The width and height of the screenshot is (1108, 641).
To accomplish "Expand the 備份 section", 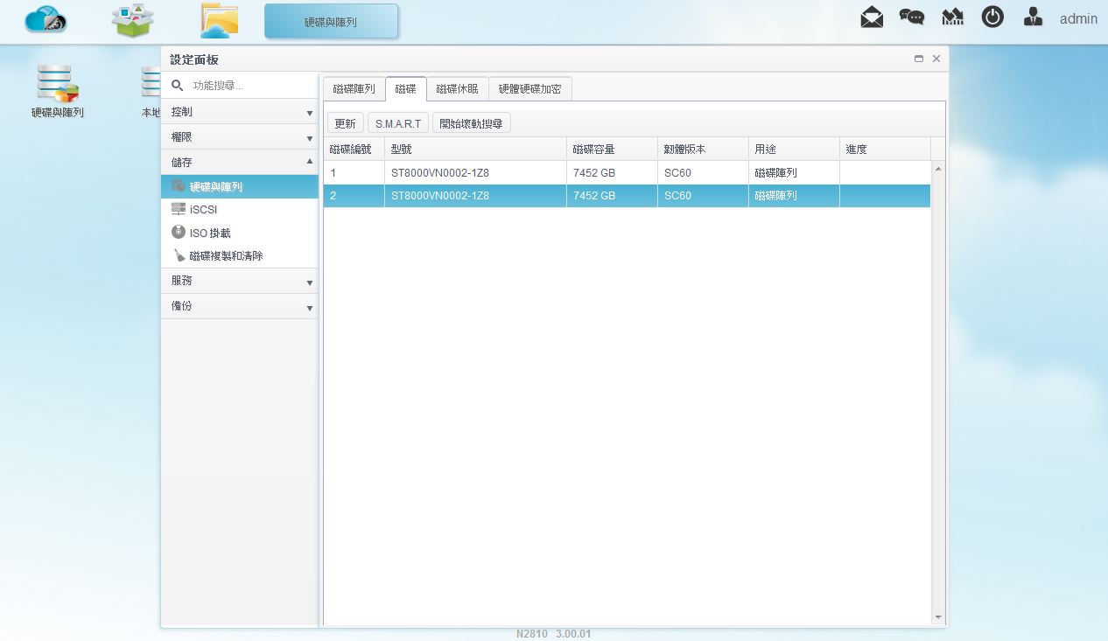I will click(x=240, y=306).
